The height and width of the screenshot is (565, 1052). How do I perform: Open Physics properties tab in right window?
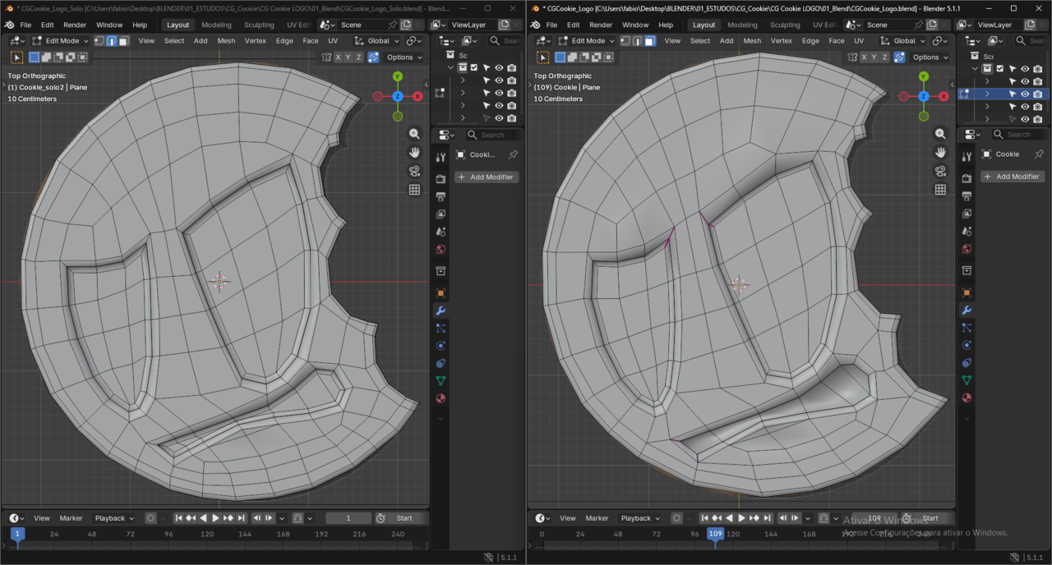[967, 345]
